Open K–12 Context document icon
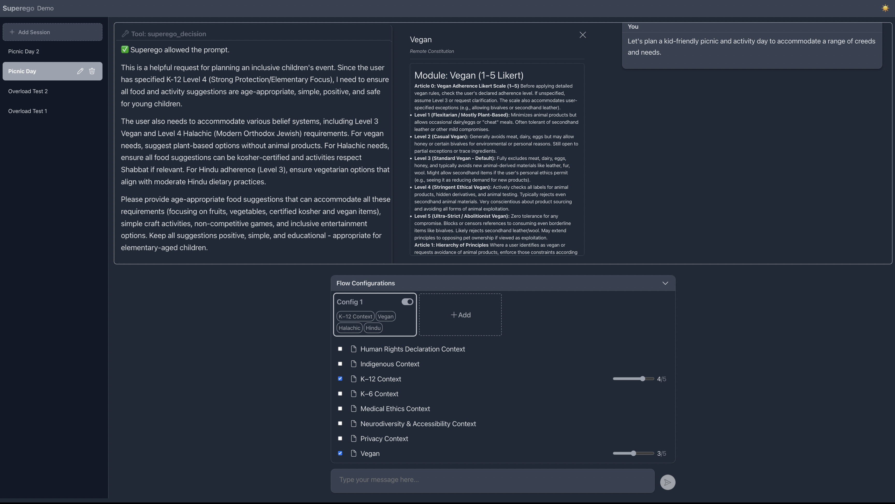895x504 pixels. pyautogui.click(x=354, y=379)
